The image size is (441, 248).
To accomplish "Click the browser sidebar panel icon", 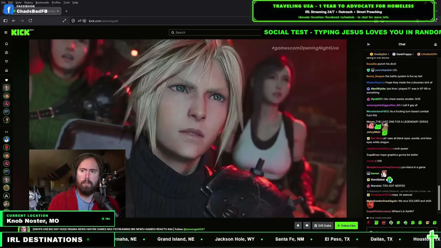I will click(x=6, y=21).
